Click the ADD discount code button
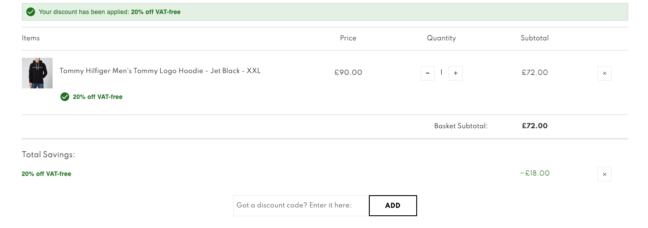648x228 pixels. tap(393, 205)
